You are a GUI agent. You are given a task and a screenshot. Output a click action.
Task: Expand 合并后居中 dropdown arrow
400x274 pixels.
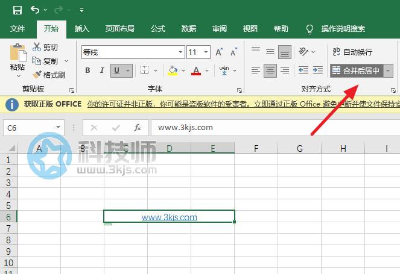pyautogui.click(x=388, y=70)
